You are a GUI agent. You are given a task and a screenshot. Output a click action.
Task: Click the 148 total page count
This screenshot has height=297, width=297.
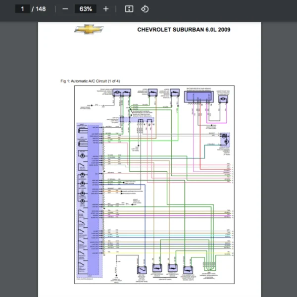[x=41, y=9]
